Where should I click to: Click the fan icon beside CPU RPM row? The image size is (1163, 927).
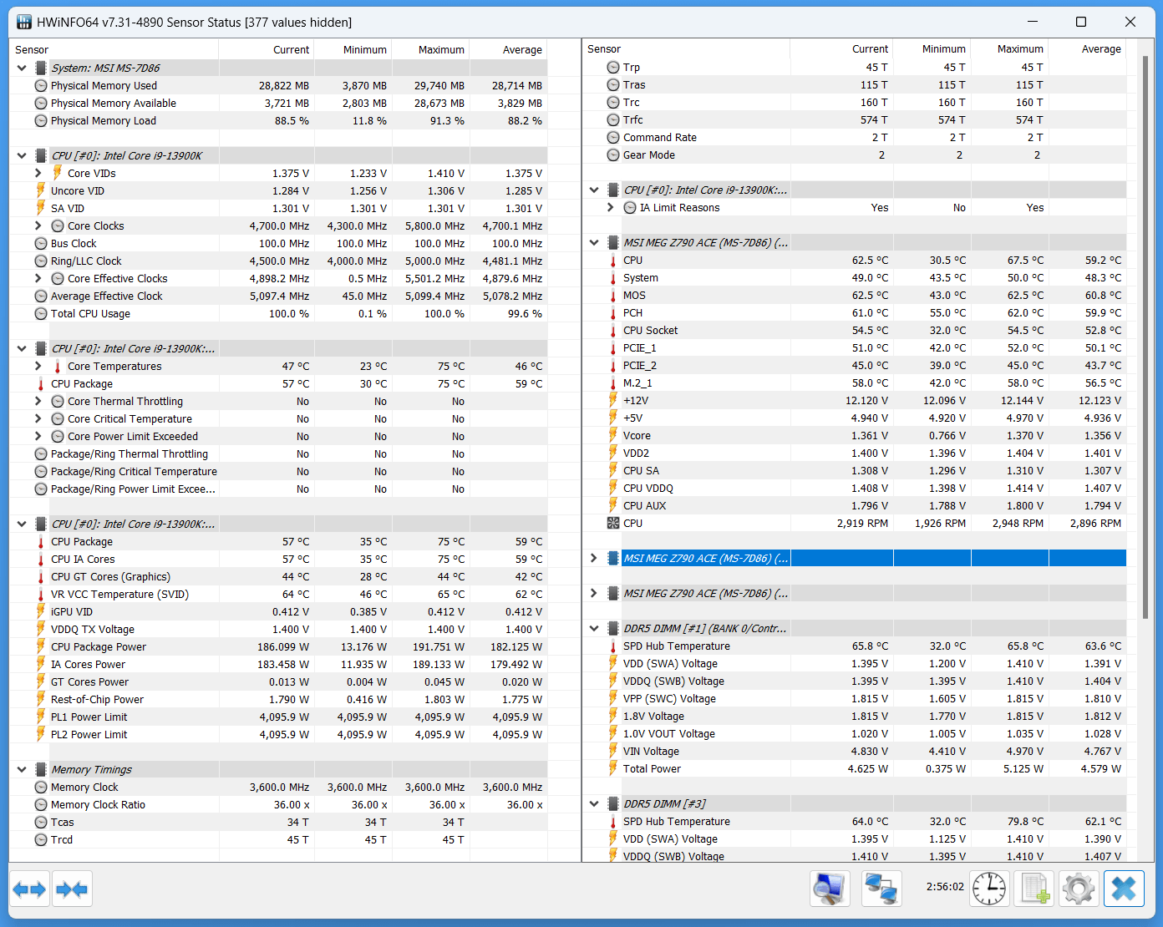(x=613, y=524)
